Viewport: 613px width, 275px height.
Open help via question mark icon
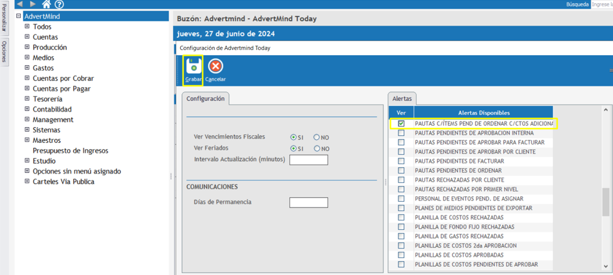[59, 4]
